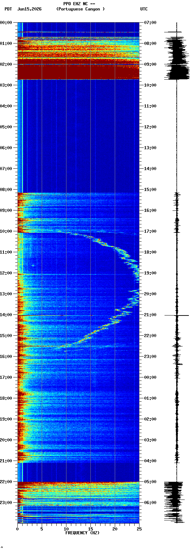Click the large seismogram spike at 21:00 UTC

(177, 316)
